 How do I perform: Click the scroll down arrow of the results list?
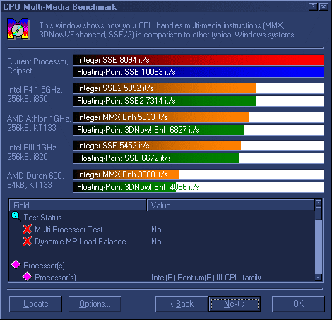(x=319, y=278)
